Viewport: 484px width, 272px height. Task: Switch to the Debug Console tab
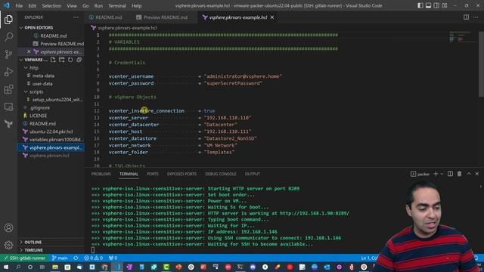click(220, 174)
